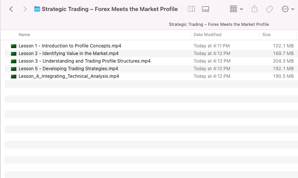Click the blue folder icon in the title
Image resolution: width=298 pixels, height=178 pixels.
click(37, 9)
